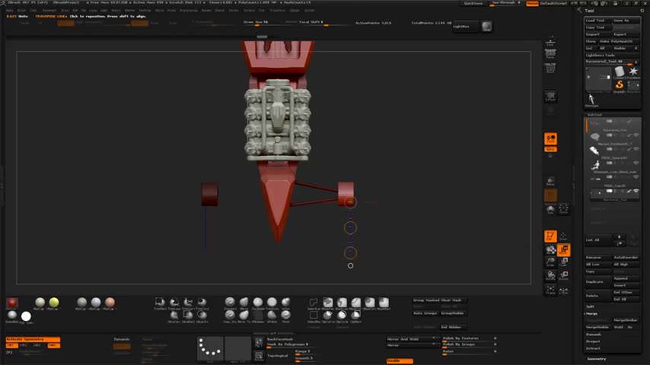The height and width of the screenshot is (365, 650).
Task: Select the TrimDynamic brush
Action: click(272, 303)
